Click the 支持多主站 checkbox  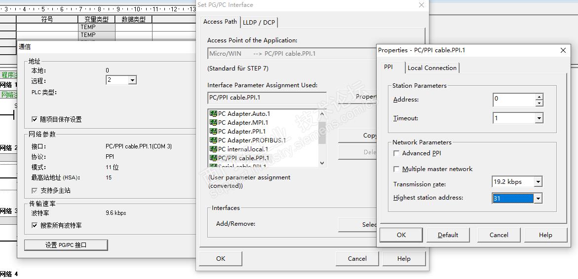35,191
